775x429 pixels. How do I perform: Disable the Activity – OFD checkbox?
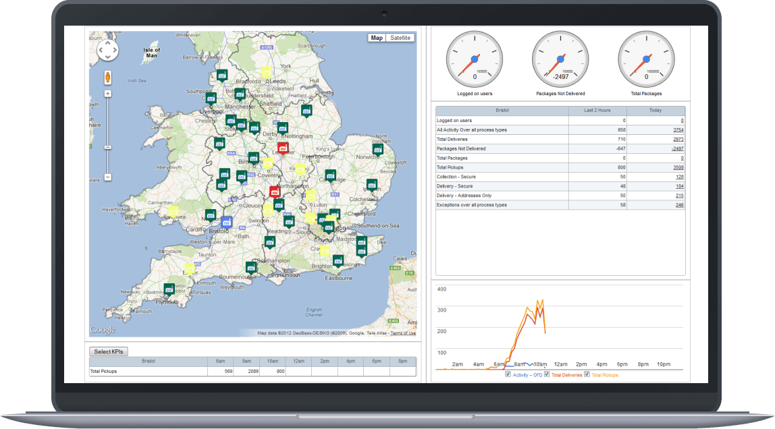[x=507, y=373]
